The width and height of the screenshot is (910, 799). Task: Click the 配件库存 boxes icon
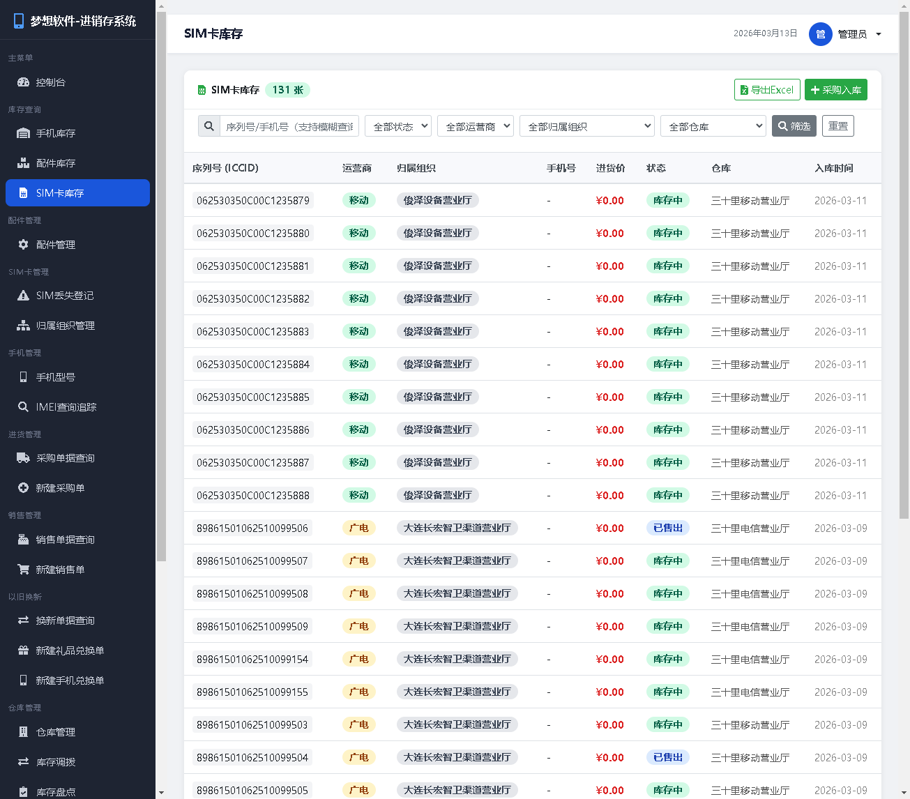23,163
